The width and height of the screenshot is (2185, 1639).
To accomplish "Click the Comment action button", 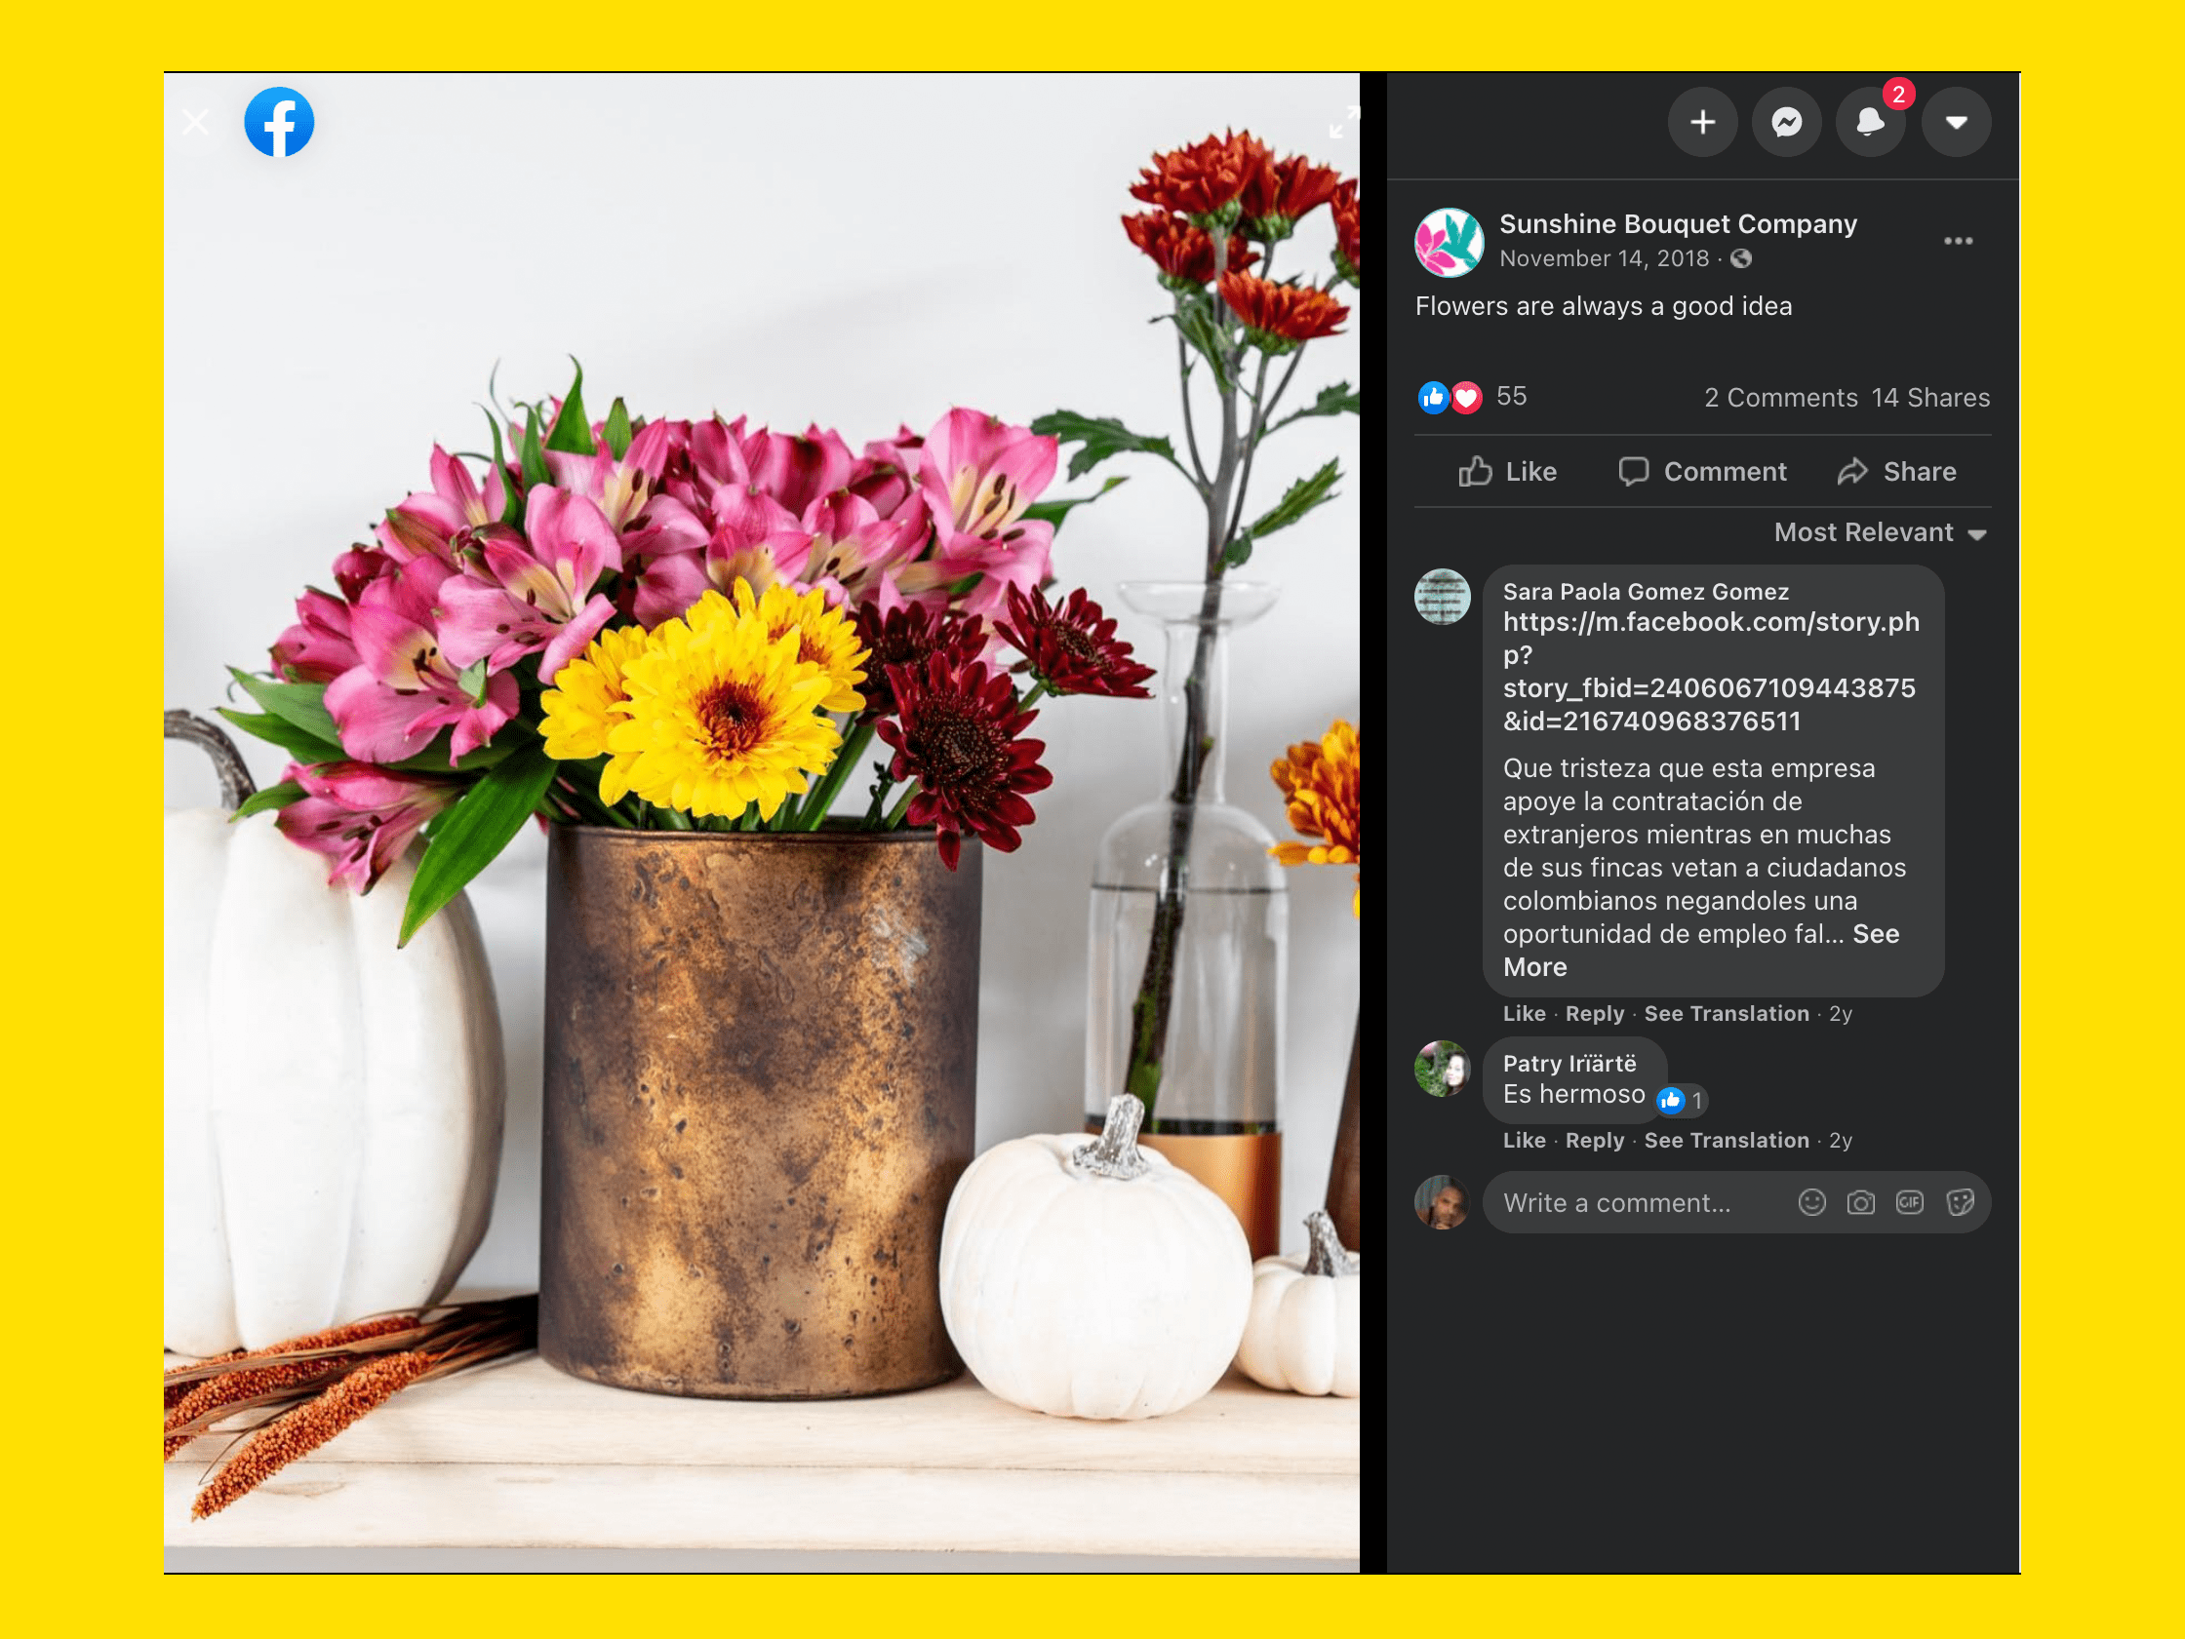I will click(1702, 472).
